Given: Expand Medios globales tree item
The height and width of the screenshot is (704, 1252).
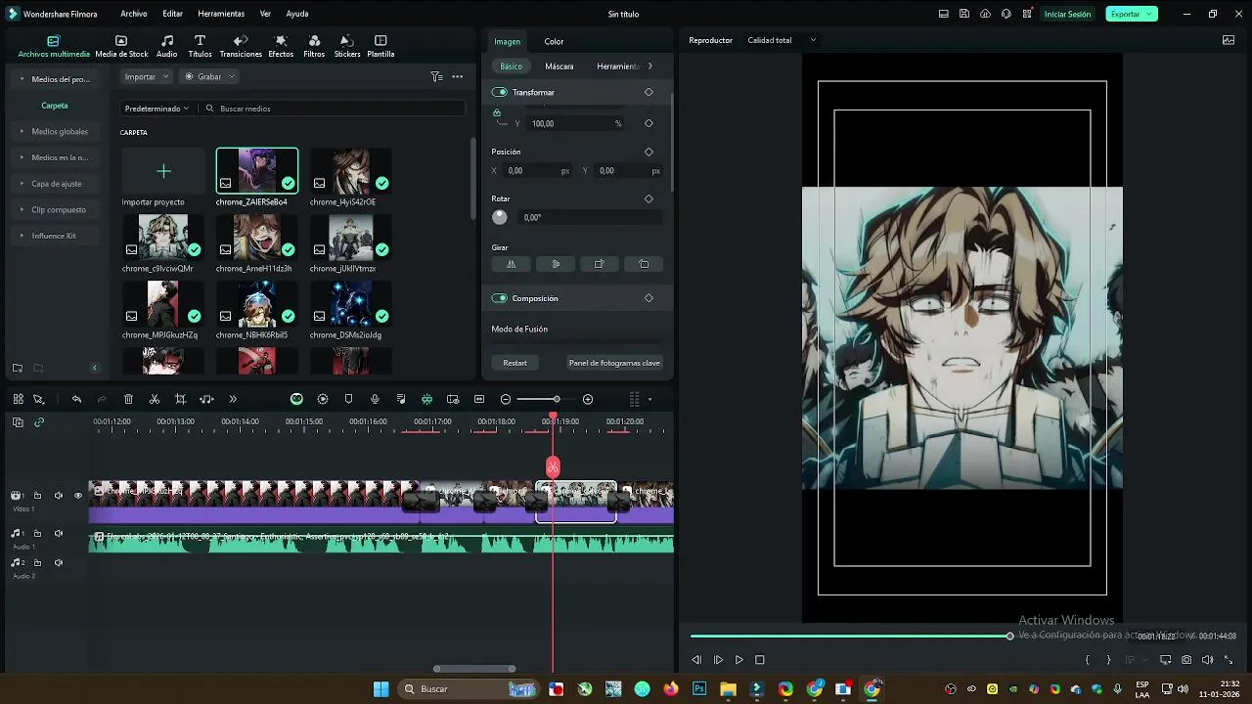Looking at the screenshot, I should [x=55, y=131].
